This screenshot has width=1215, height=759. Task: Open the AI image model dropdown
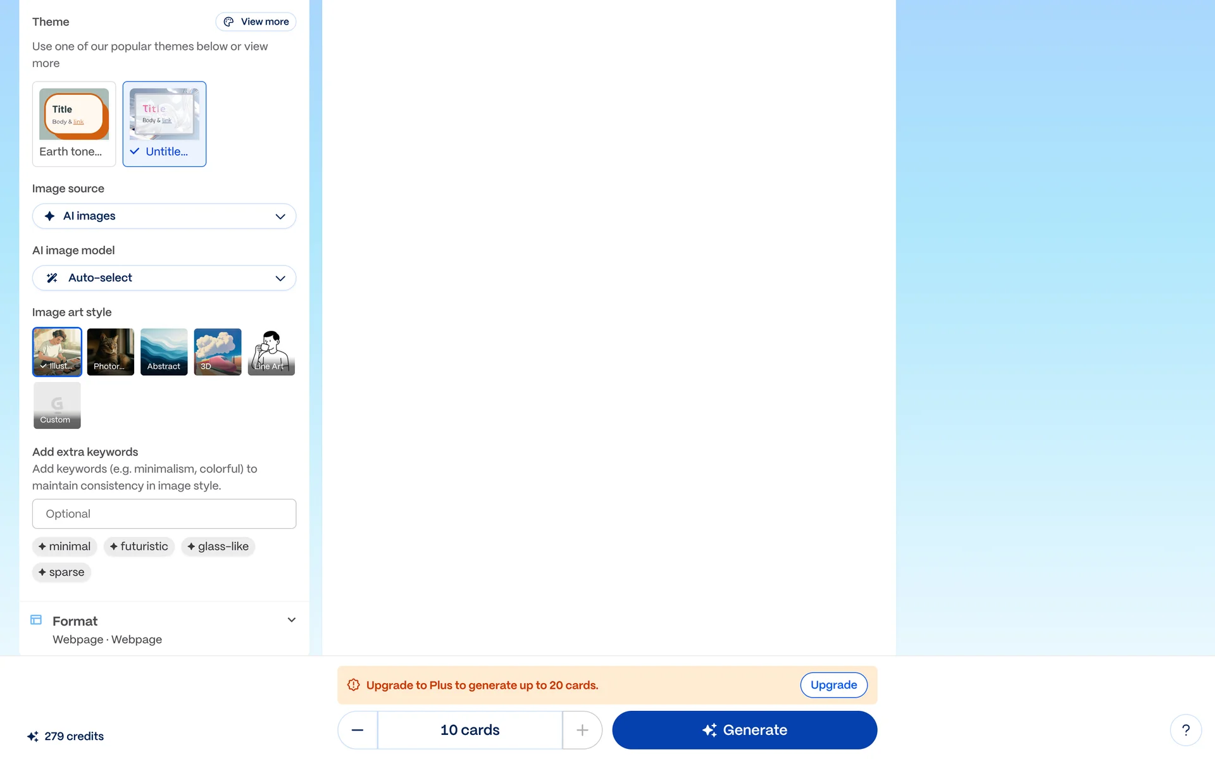point(164,278)
